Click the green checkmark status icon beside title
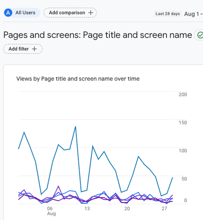The width and height of the screenshot is (203, 220). 200,35
